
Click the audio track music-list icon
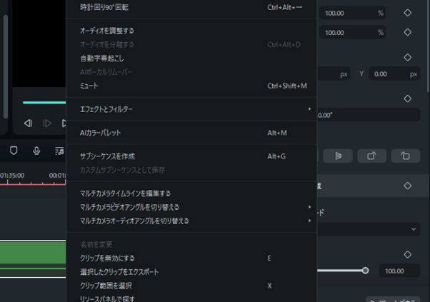(x=59, y=151)
